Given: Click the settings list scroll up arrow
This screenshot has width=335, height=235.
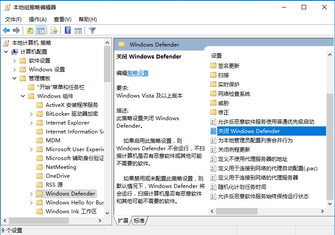Looking at the screenshot, I should [x=330, y=55].
